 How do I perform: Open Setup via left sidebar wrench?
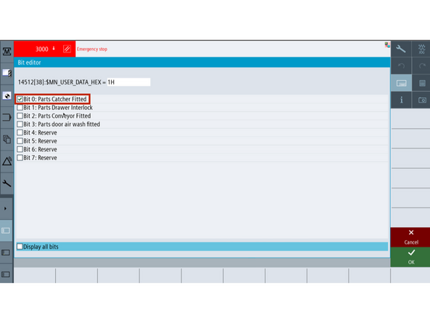[7, 183]
